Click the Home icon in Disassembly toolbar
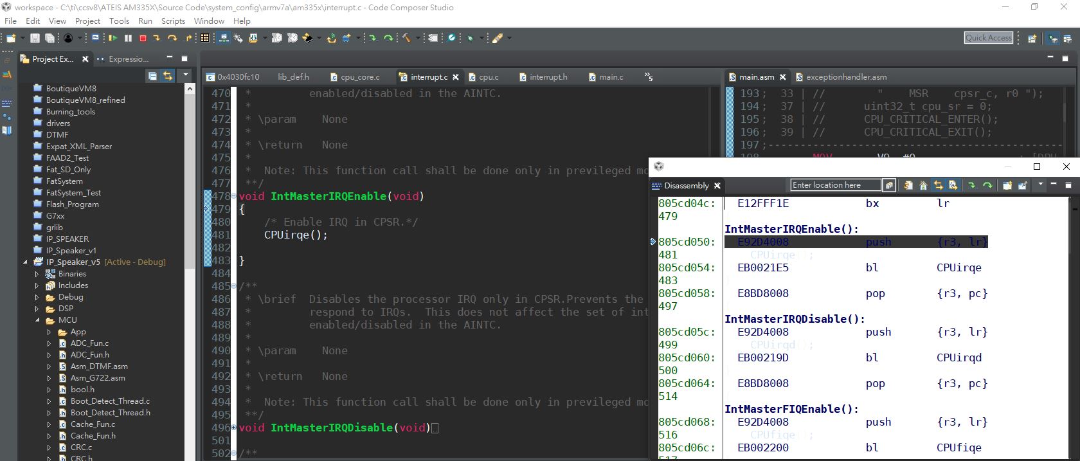This screenshot has width=1080, height=461. [923, 185]
